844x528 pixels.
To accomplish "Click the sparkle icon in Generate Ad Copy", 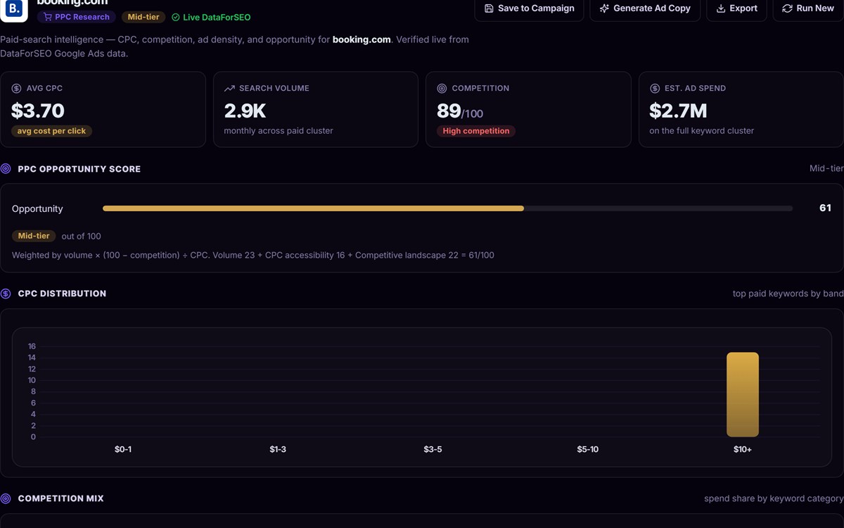I will click(604, 8).
